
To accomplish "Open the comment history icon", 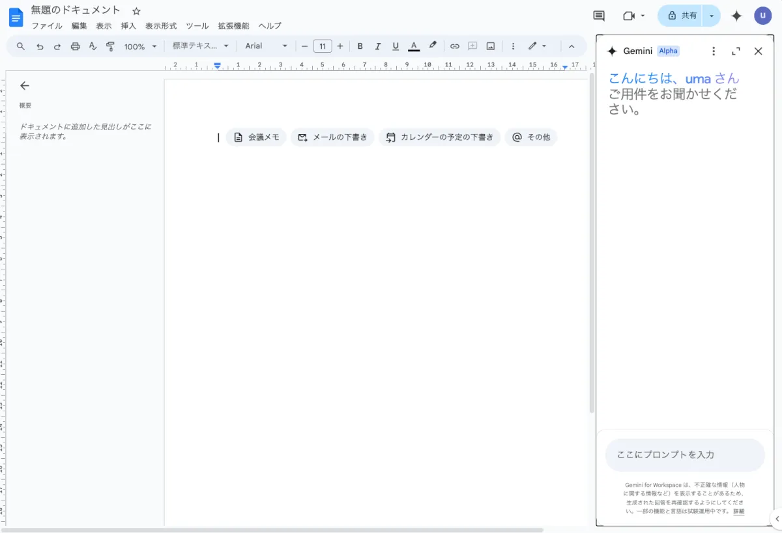I will pyautogui.click(x=599, y=16).
